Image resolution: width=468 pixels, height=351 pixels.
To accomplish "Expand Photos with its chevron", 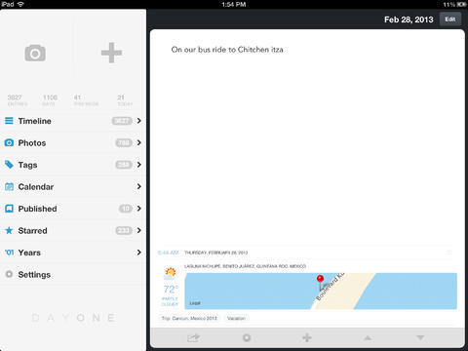I will click(139, 142).
